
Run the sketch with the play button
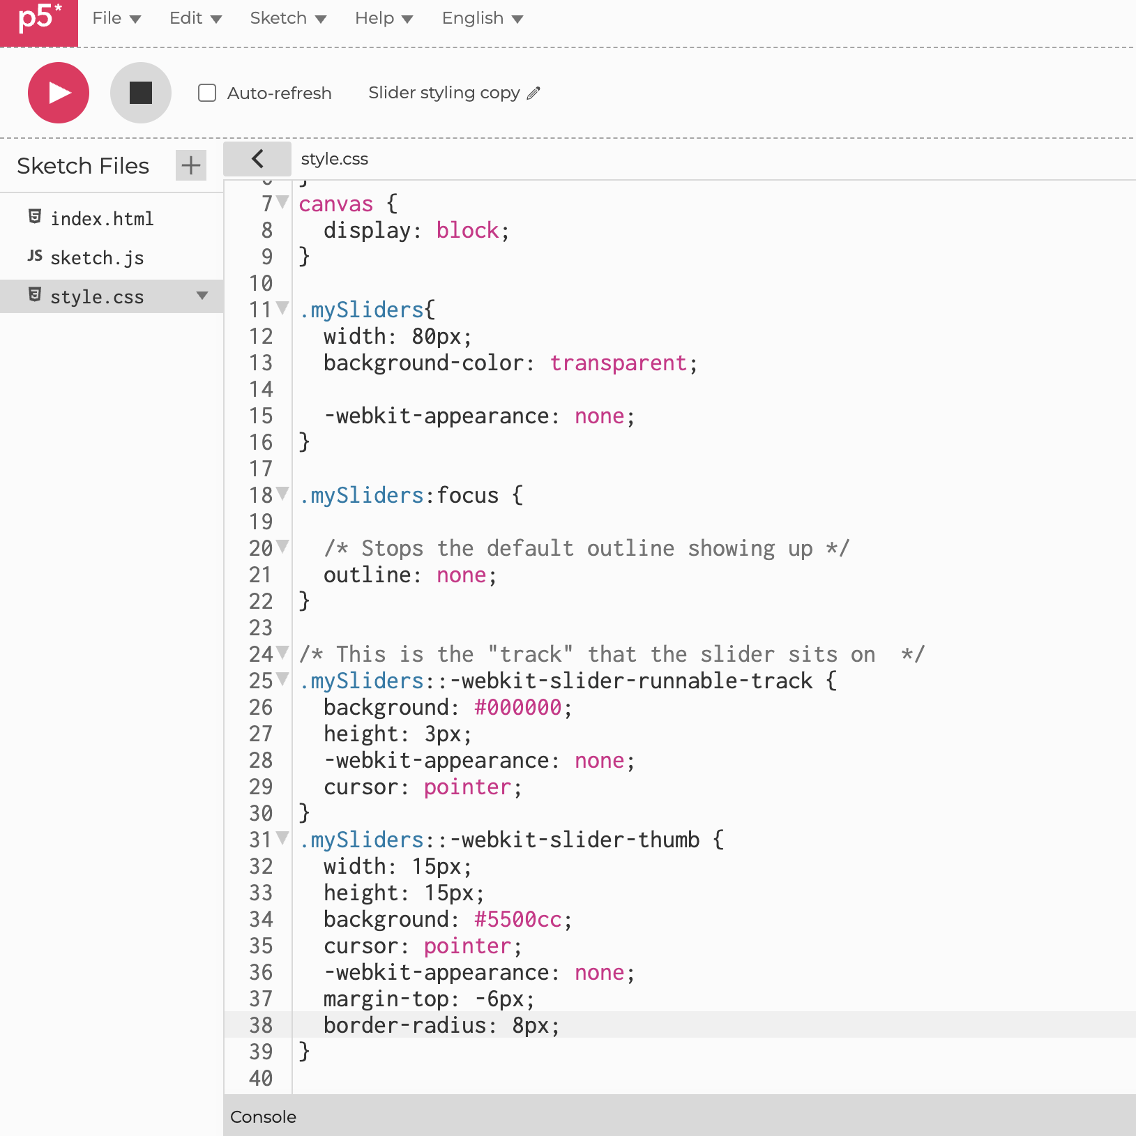[59, 93]
